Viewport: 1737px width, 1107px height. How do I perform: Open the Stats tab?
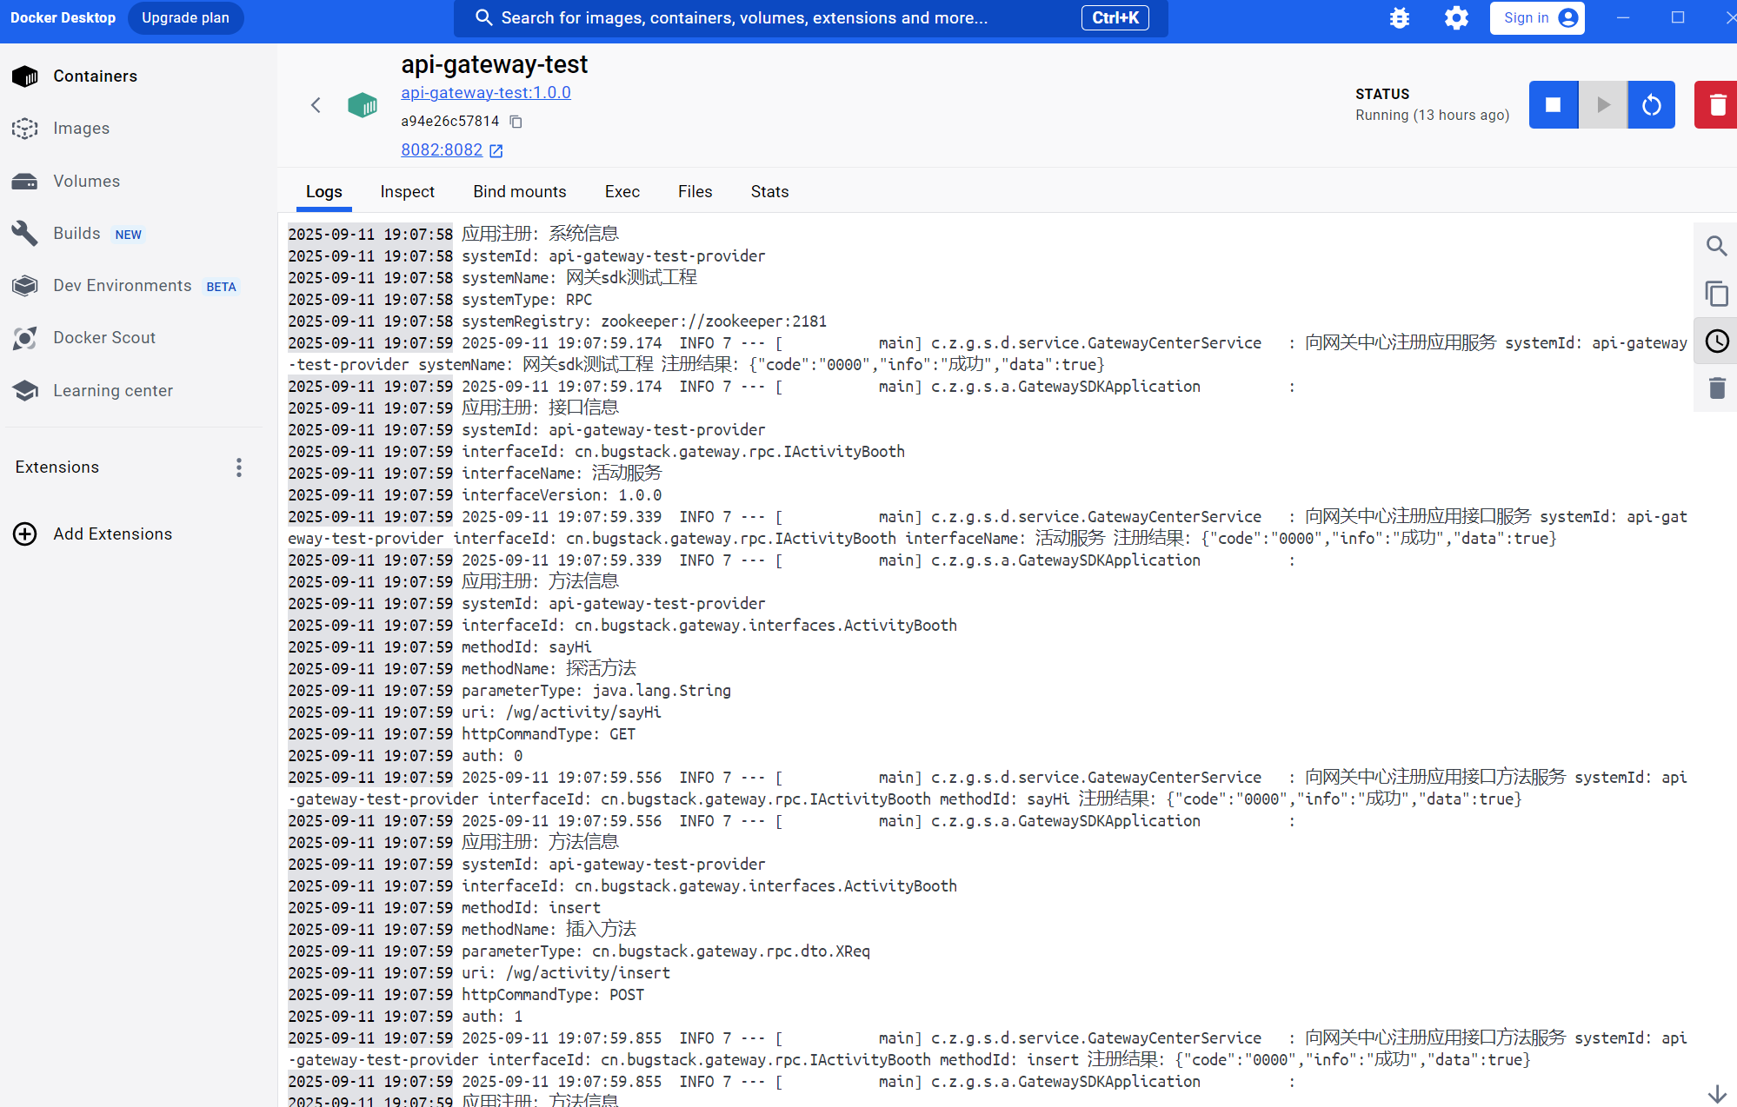tap(769, 192)
